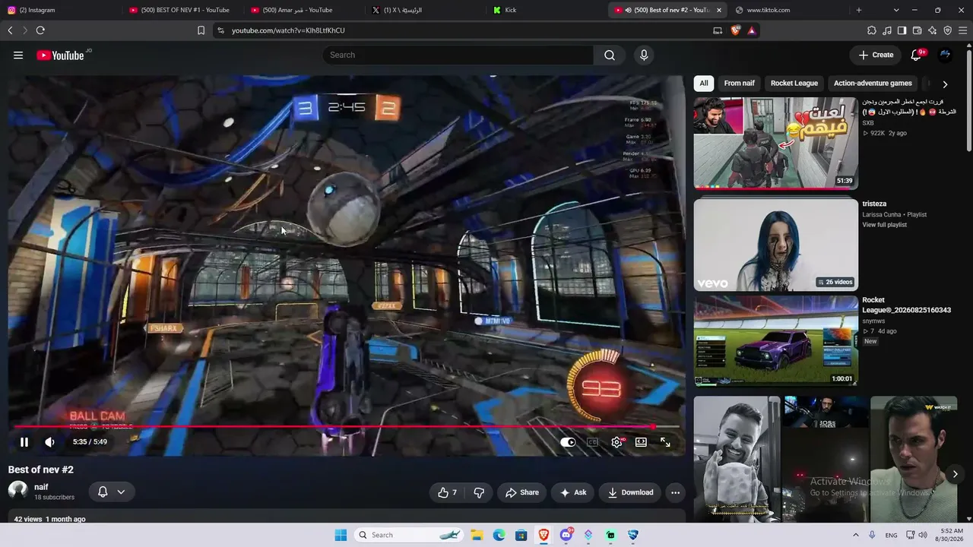Open Brave Shields lion icon
Screen dimensions: 973x547
735,30
